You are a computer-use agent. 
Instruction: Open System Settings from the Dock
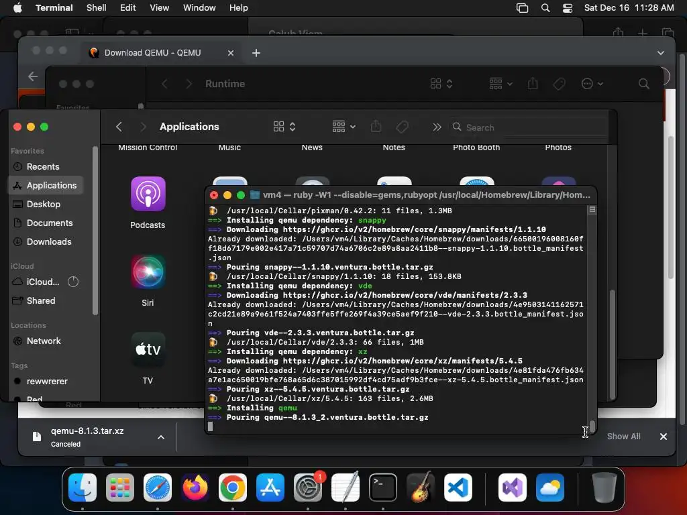(x=307, y=488)
